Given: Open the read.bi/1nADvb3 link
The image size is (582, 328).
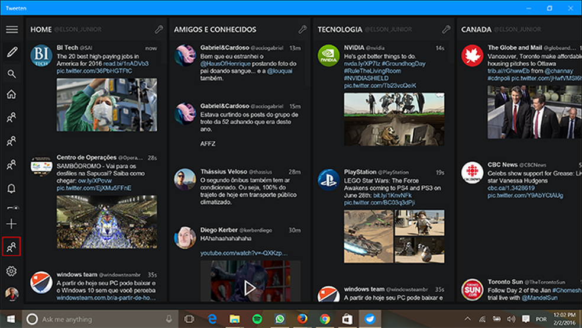Looking at the screenshot, I should 126,63.
